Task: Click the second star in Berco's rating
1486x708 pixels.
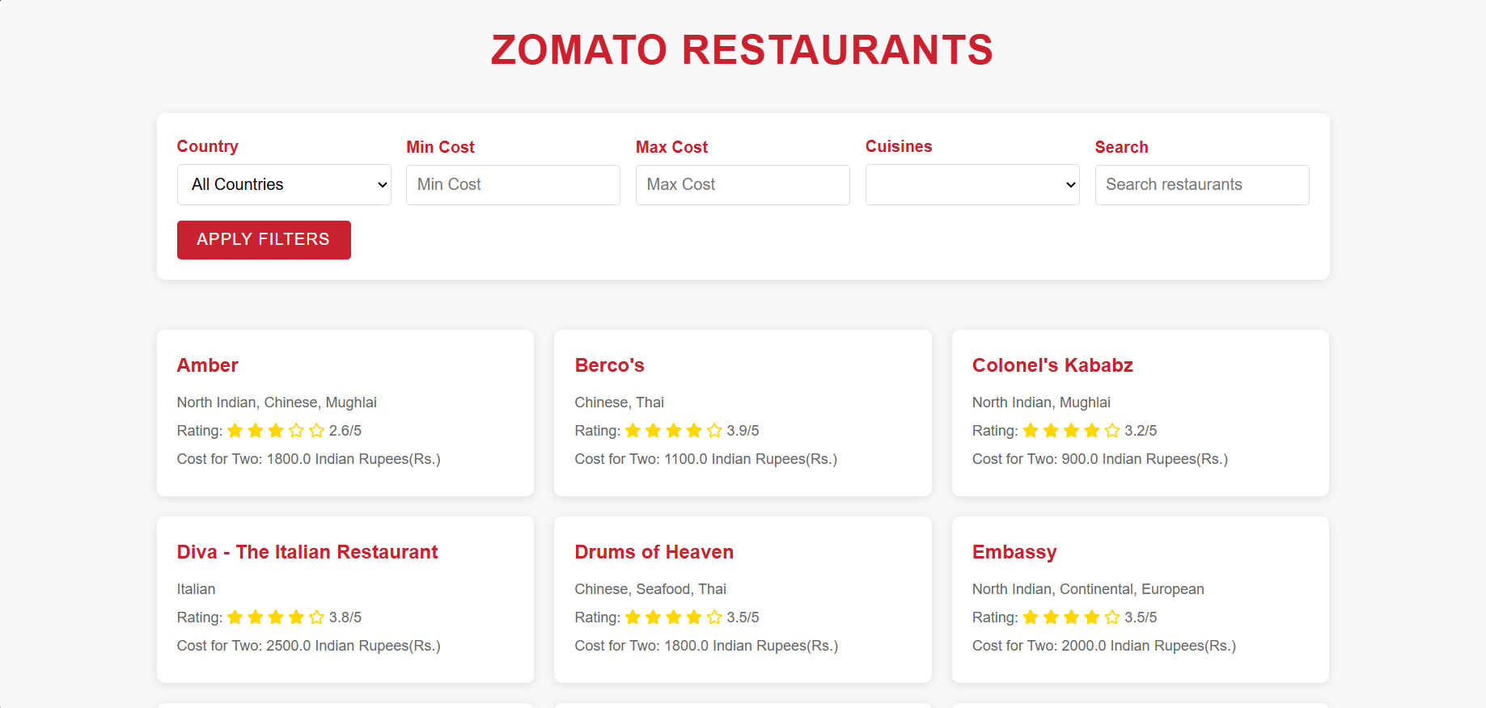Action: [654, 431]
